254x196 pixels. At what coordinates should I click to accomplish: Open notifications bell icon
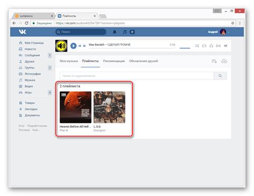tap(115, 32)
